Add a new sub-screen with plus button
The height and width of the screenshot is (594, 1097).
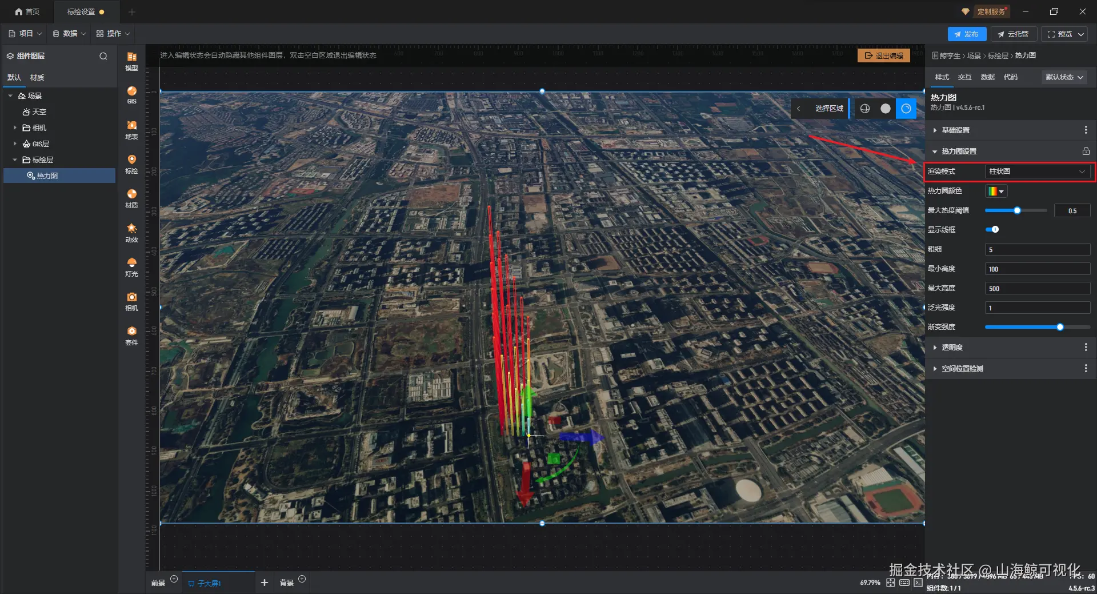pyautogui.click(x=265, y=583)
